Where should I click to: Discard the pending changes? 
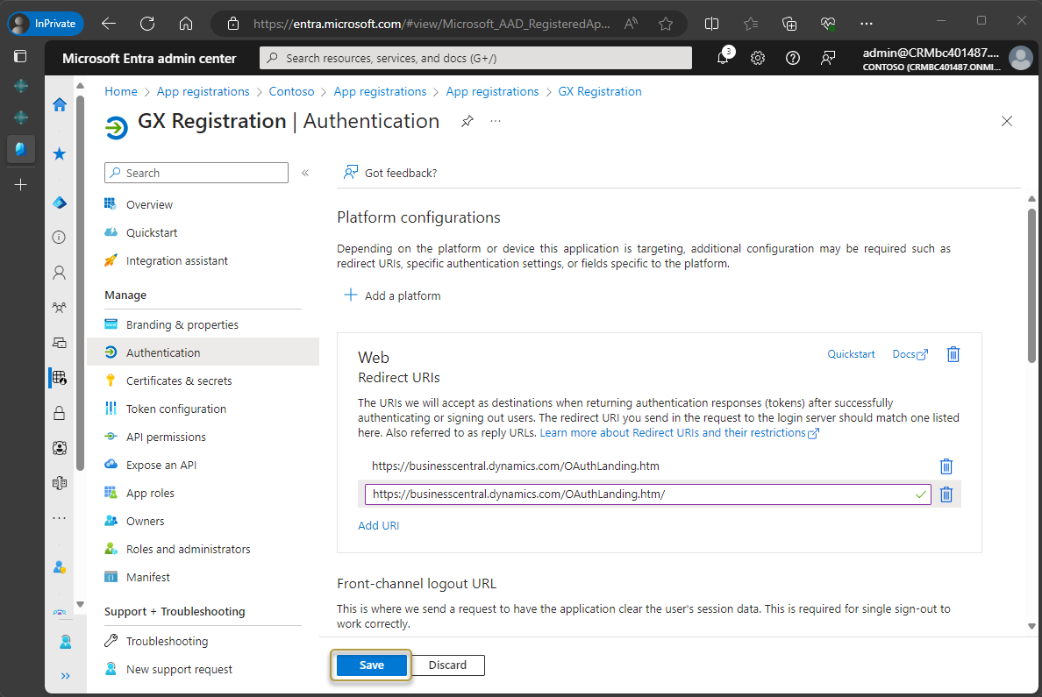pos(447,665)
